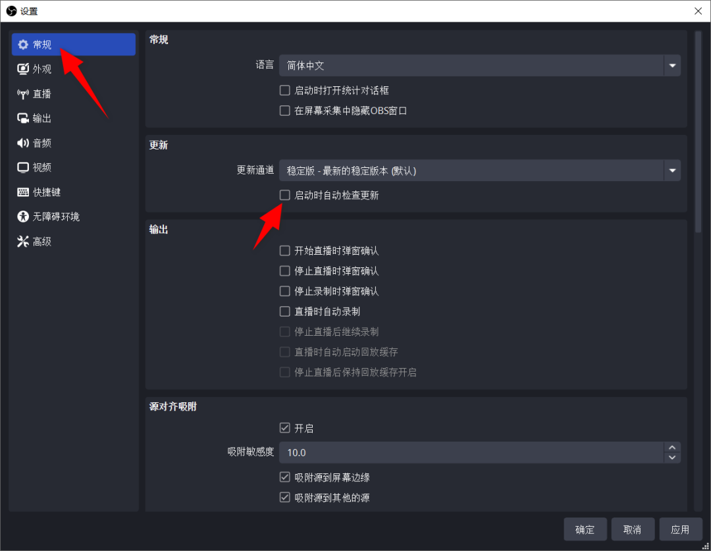This screenshot has width=711, height=551.
Task: Click the 确定 button
Action: tap(585, 529)
